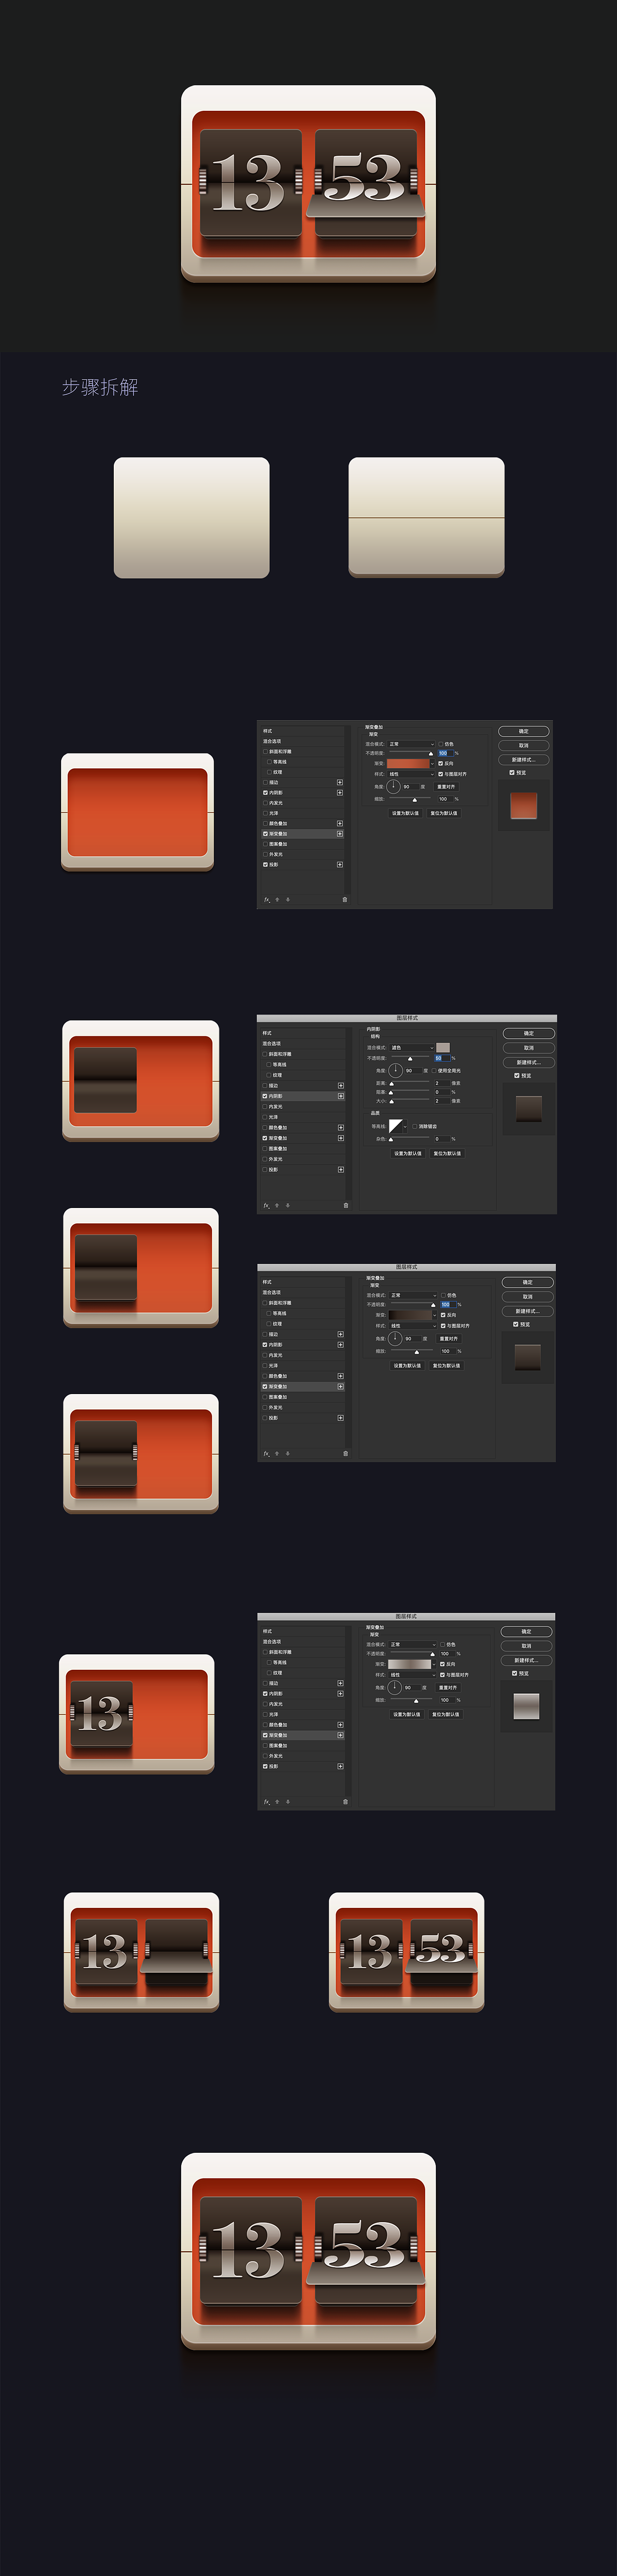Screen dimensions: 617x2576
Task: Open the 样式 线性 dropdown in the orange gradient dialog
Action: click(411, 774)
